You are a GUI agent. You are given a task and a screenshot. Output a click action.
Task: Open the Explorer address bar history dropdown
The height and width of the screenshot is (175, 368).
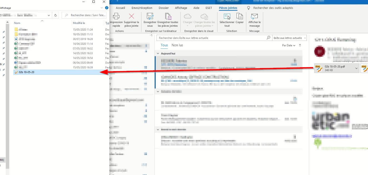tap(49, 15)
